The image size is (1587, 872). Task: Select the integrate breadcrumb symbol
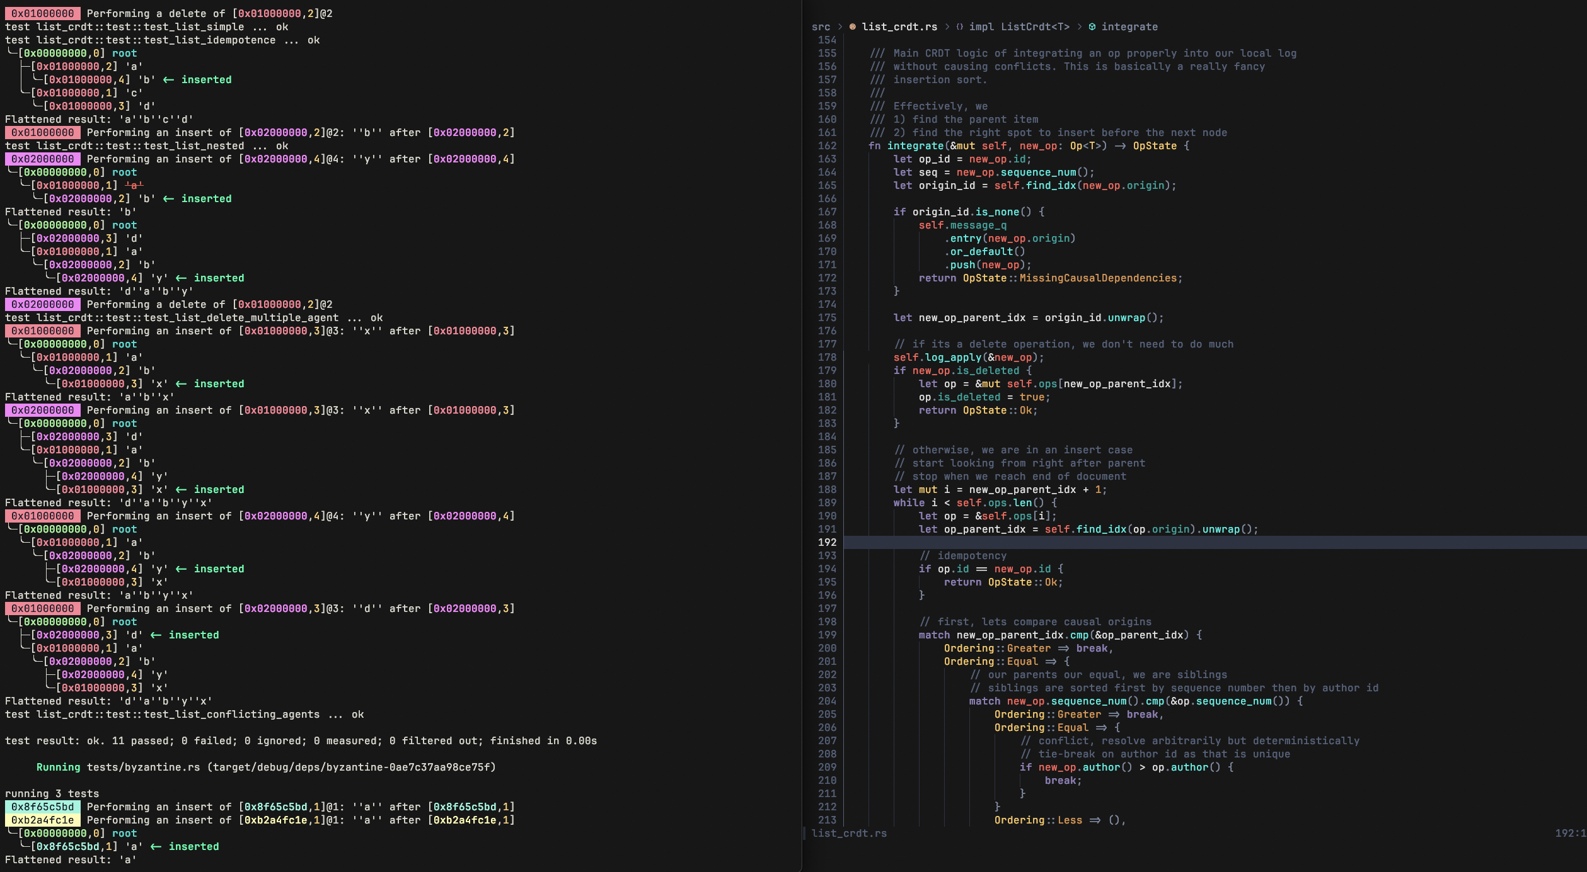(1129, 26)
